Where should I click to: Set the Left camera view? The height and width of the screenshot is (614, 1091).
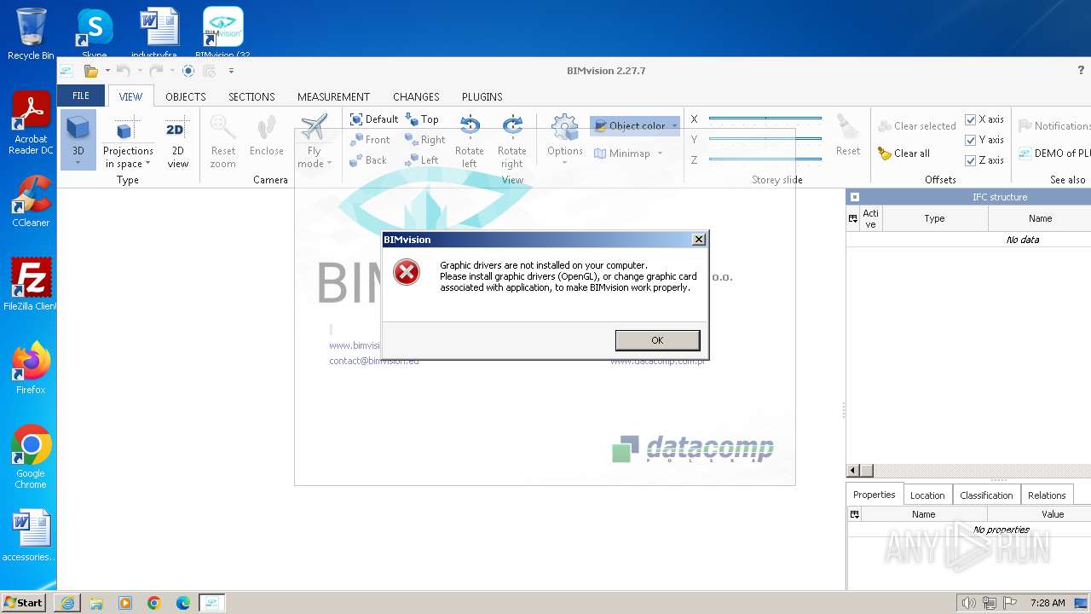click(x=422, y=160)
